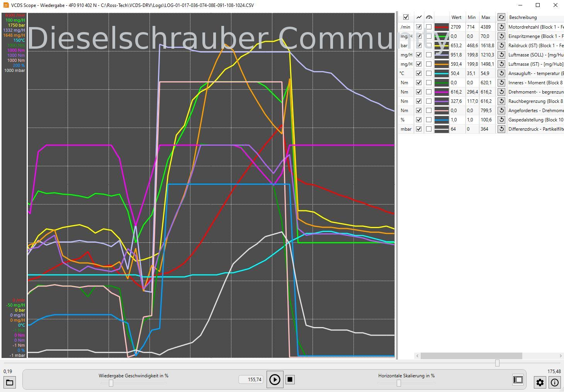
Task: Enable gauge view for Differenzdruck
Action: coord(429,129)
